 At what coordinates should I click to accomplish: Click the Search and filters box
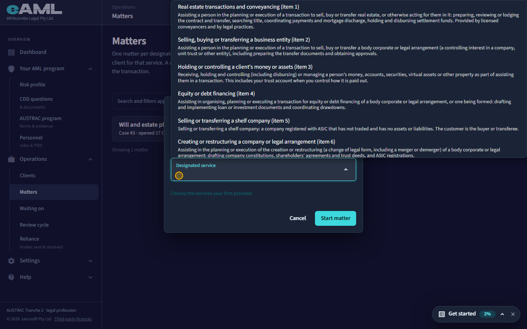click(x=138, y=101)
